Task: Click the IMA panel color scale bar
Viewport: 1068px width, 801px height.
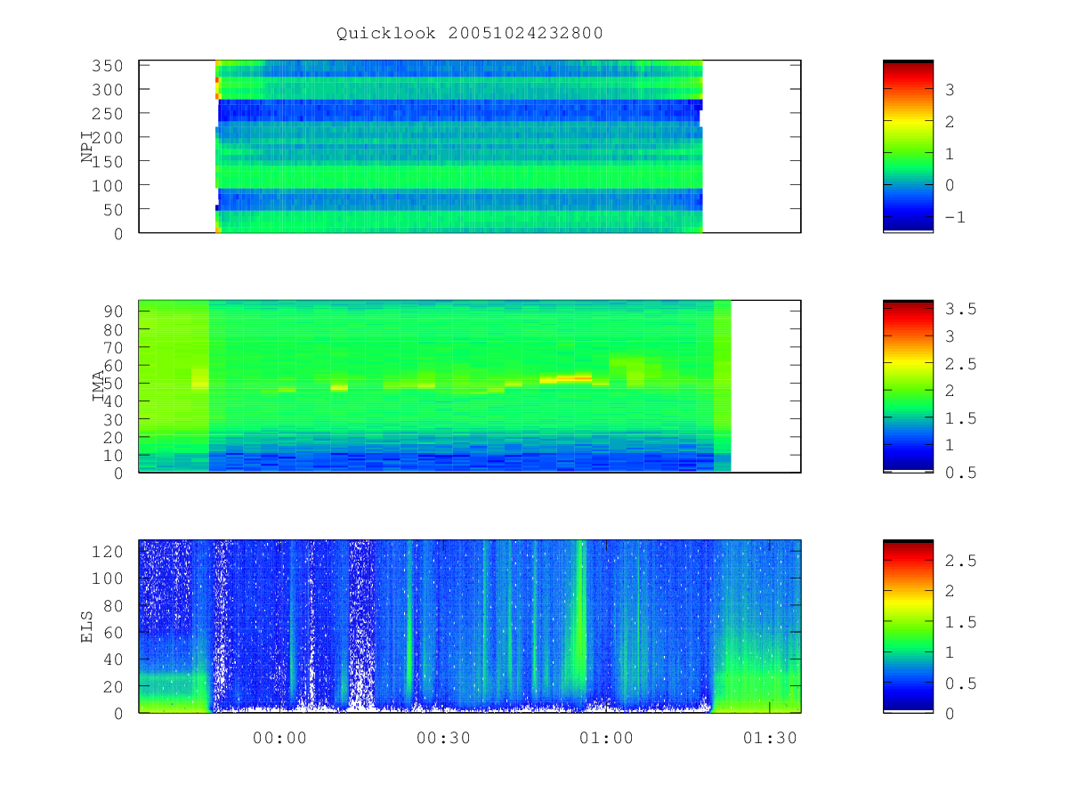Action: 908,386
